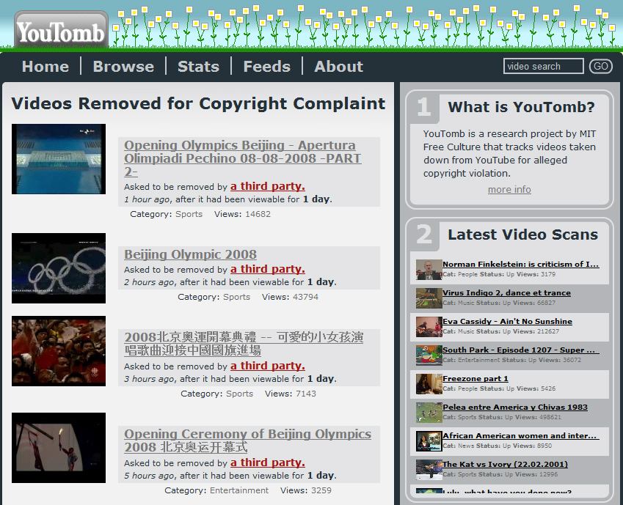Select 'Category: Entertainment' text

[x=216, y=490]
